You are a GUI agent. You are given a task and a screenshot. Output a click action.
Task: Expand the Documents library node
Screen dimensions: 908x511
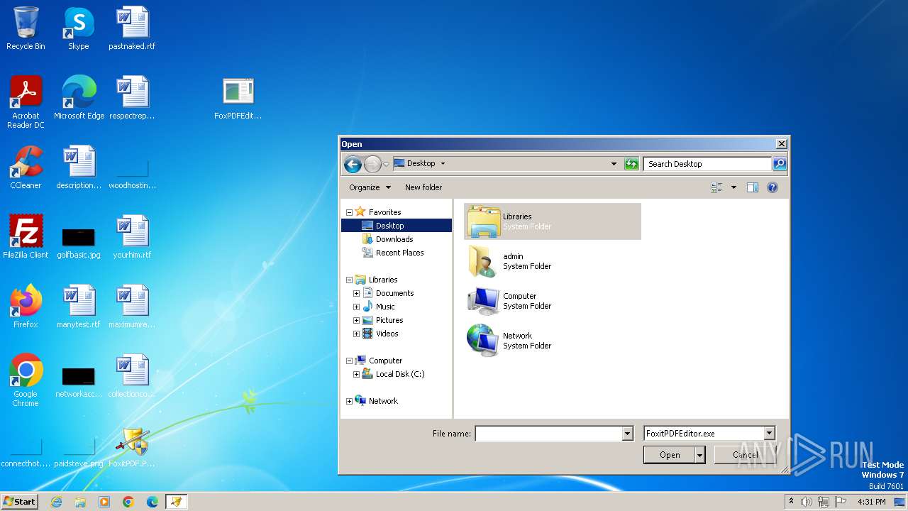(x=356, y=293)
